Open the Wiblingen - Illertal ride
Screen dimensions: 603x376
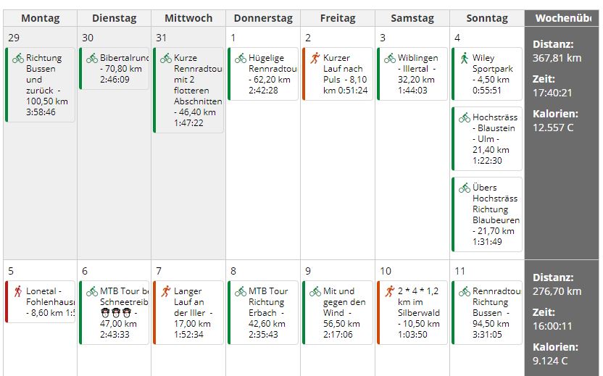[x=414, y=73]
